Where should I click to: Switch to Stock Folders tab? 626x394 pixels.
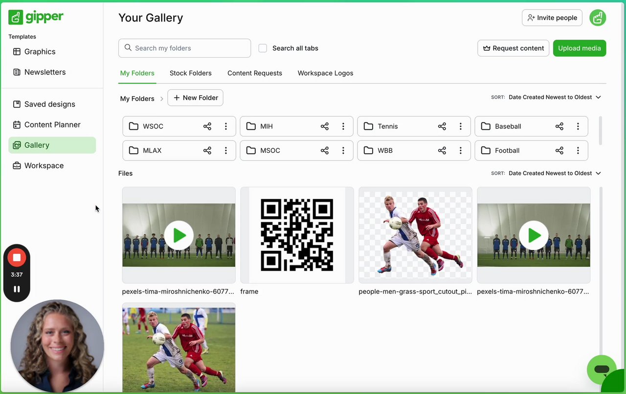click(190, 73)
